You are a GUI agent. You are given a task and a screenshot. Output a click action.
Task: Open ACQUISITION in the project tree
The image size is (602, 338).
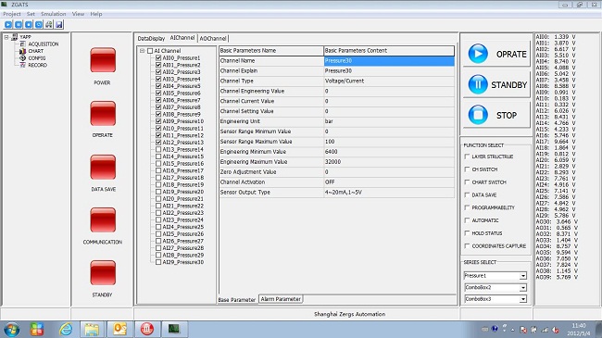tap(43, 44)
